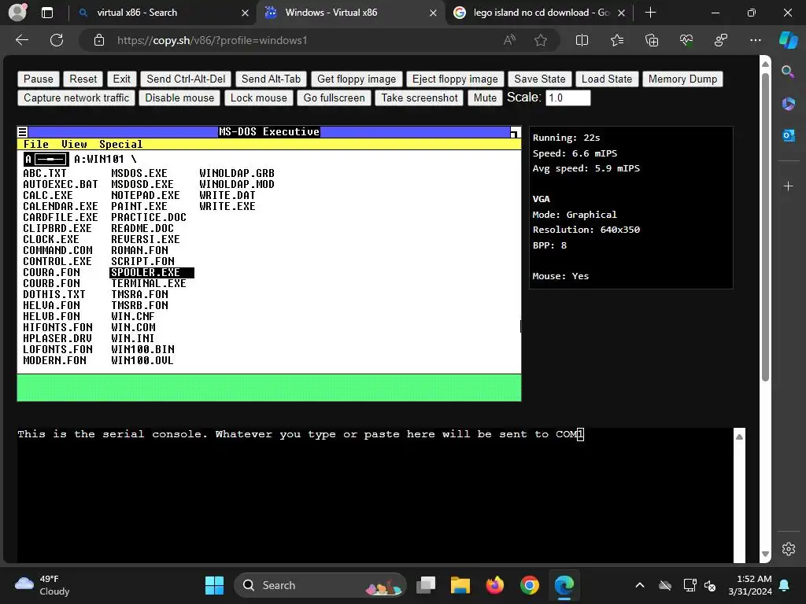Open the Favorites list
Image resolution: width=806 pixels, height=604 pixels.
617,40
